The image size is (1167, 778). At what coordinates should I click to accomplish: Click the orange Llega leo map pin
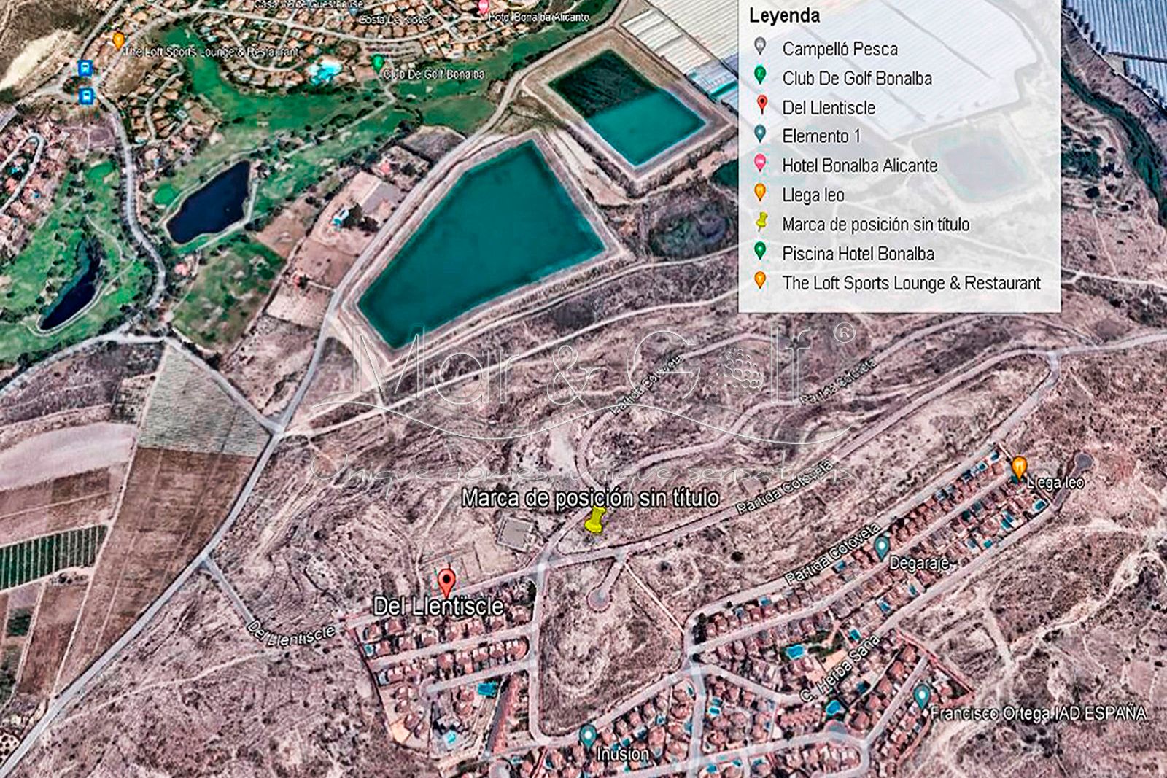coord(1019,467)
